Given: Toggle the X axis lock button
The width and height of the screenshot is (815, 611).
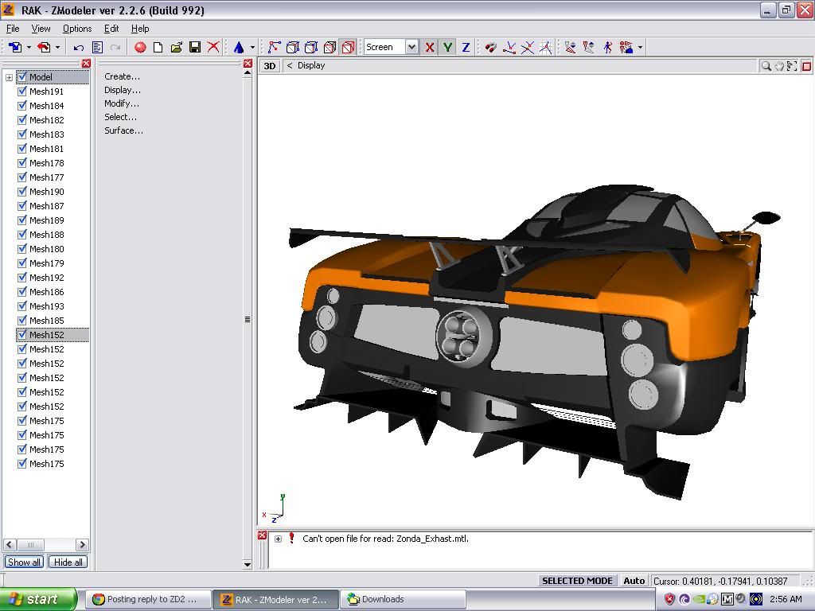Looking at the screenshot, I should point(430,48).
